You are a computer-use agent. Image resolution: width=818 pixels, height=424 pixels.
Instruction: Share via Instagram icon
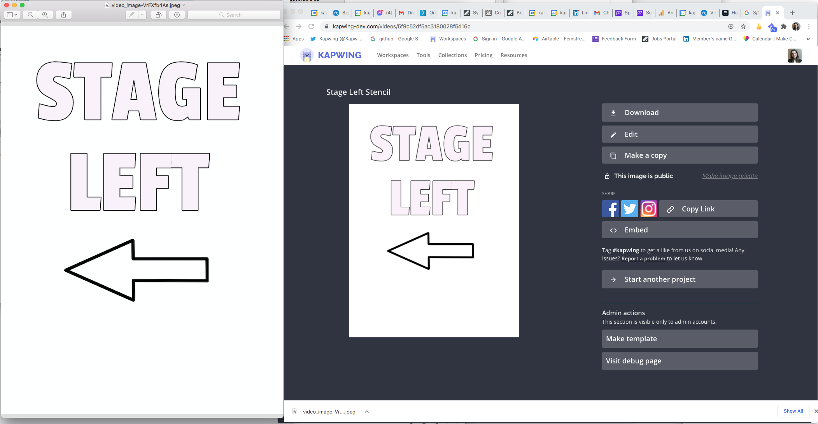pyautogui.click(x=648, y=209)
